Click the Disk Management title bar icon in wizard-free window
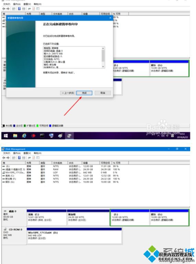This screenshot has width=196, height=264. click(x=3, y=149)
